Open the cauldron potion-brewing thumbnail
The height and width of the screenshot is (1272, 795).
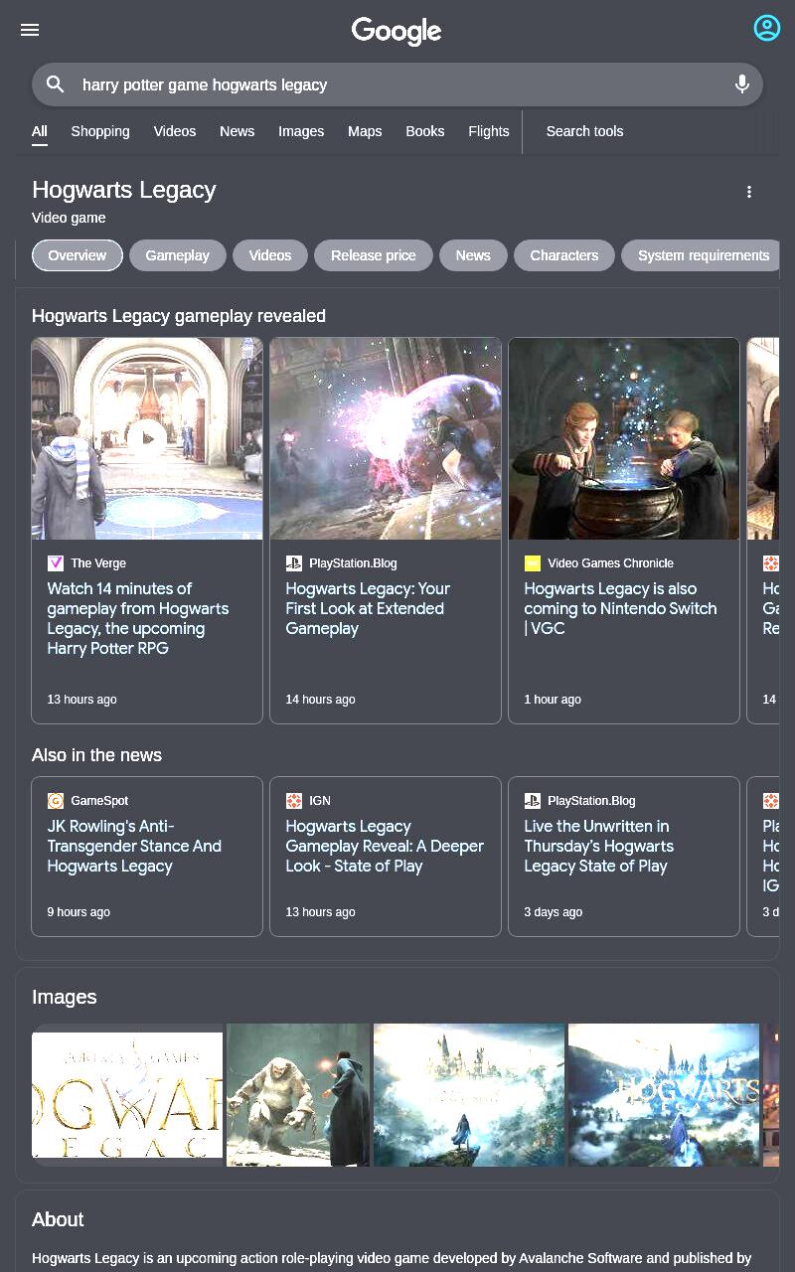[x=624, y=439]
